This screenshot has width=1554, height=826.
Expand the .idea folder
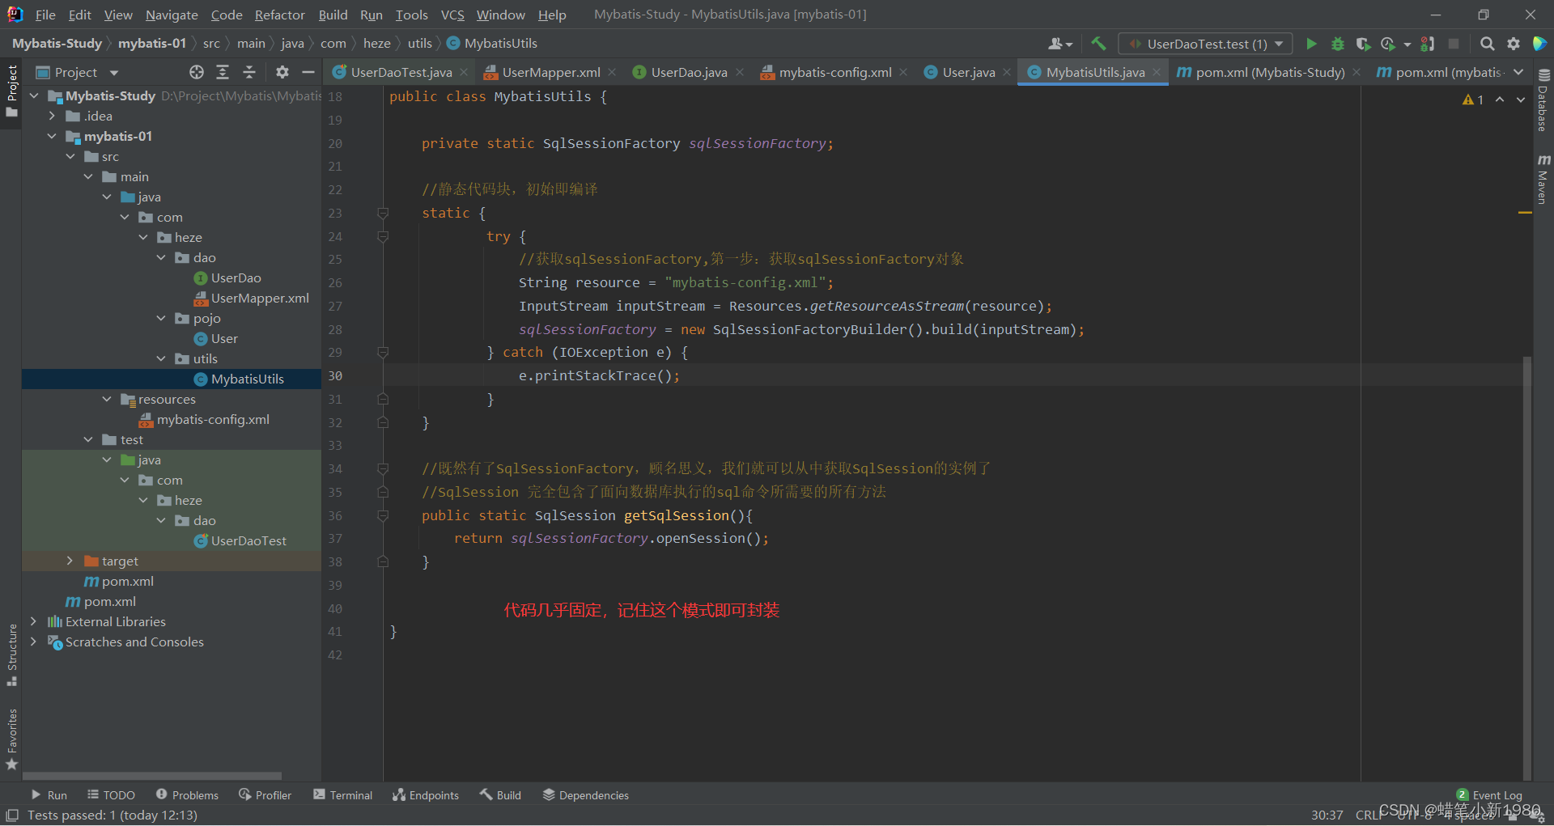52,116
